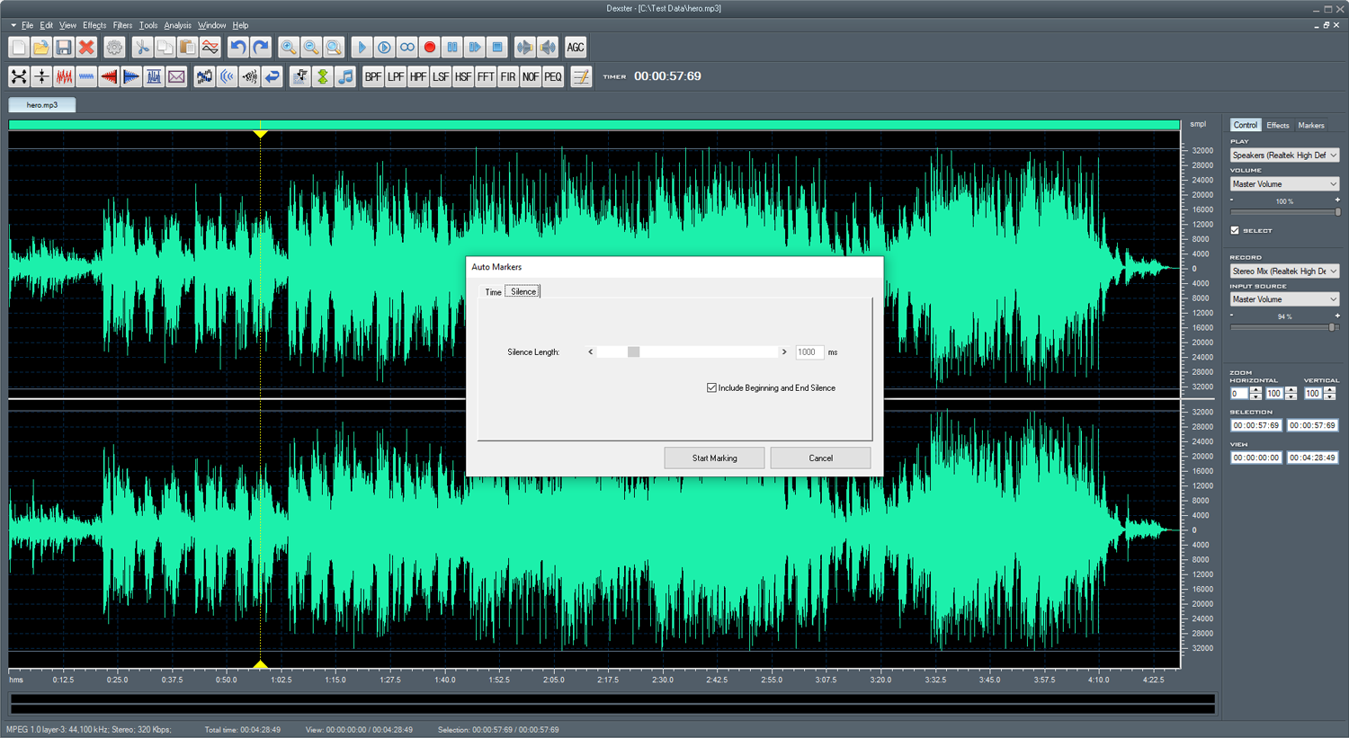Click the input source slider at 94 %
The image size is (1349, 738).
[x=1332, y=327]
